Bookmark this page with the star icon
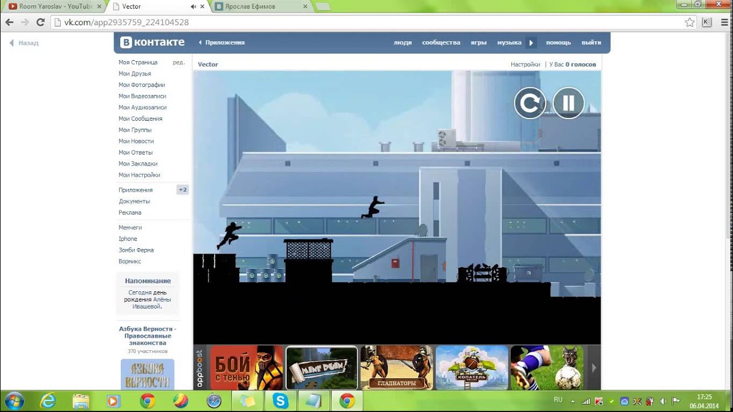This screenshot has height=412, width=733. pos(689,22)
